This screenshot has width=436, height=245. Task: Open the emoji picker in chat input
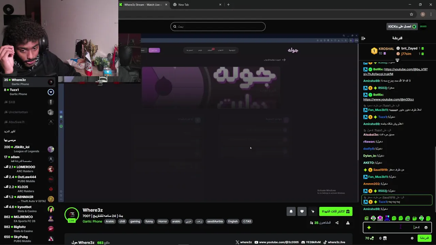(426, 227)
